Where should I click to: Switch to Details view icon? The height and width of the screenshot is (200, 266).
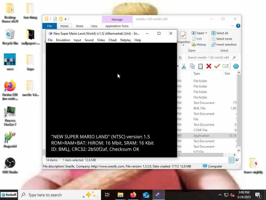pyautogui.click(x=231, y=160)
